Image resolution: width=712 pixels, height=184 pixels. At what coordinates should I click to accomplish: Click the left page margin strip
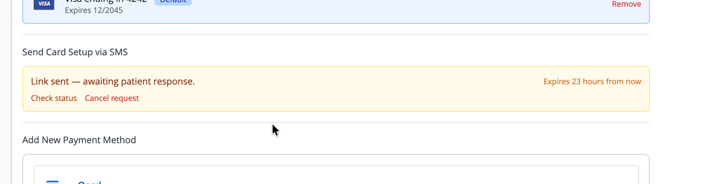[6, 92]
